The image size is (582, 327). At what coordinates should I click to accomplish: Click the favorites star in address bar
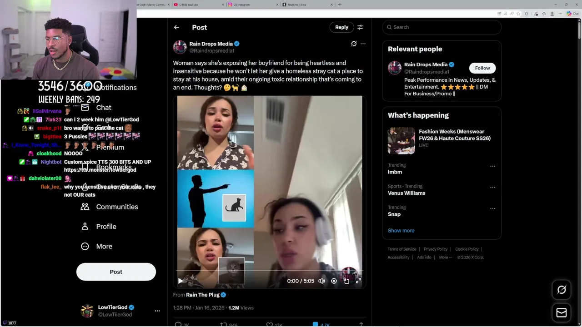tap(518, 14)
